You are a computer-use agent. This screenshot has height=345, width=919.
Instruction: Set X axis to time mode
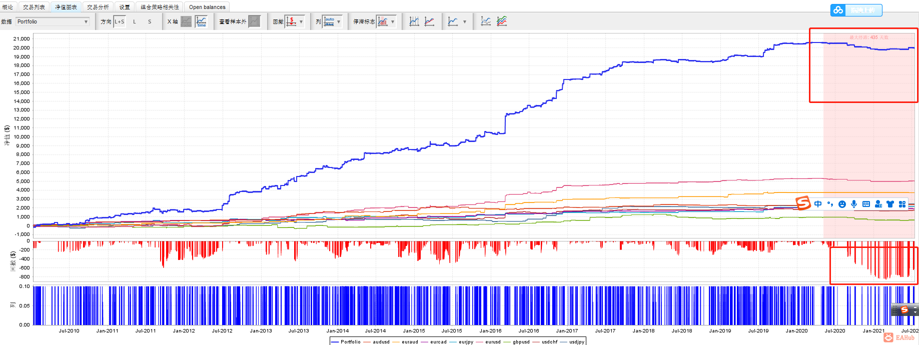click(x=201, y=21)
